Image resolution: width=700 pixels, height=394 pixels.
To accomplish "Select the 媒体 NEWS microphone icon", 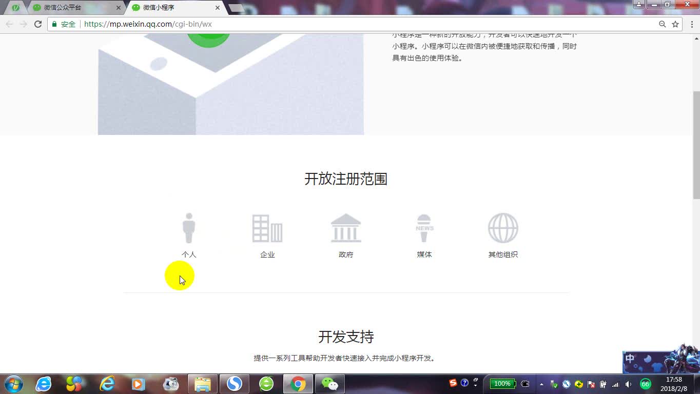I will (424, 227).
